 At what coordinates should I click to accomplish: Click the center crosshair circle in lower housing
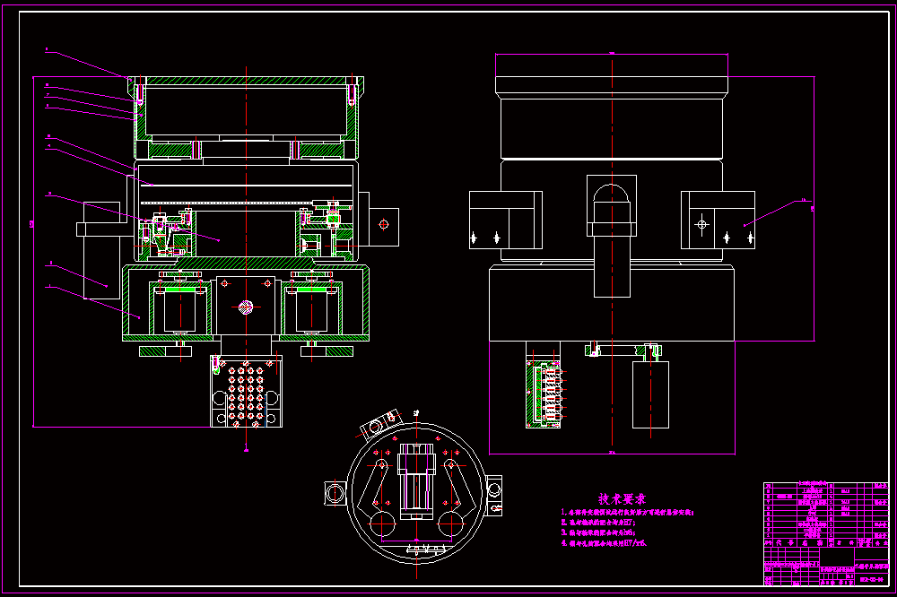click(246, 307)
